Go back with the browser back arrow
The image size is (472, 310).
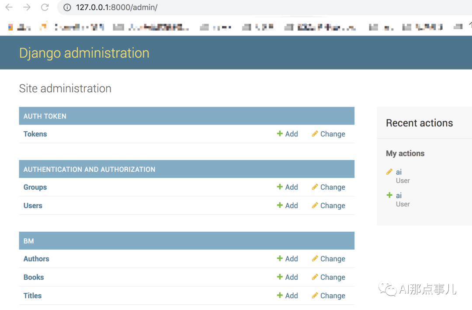(x=9, y=7)
